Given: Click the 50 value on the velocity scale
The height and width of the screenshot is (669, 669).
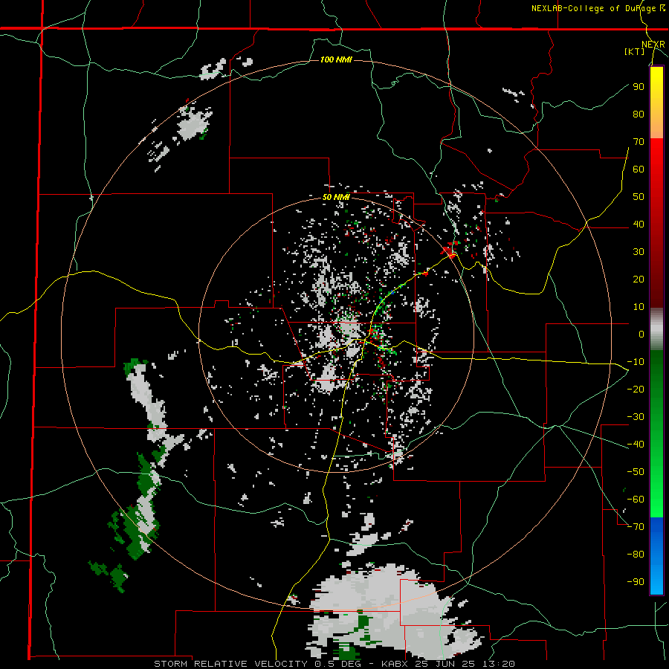Looking at the screenshot, I should [639, 197].
